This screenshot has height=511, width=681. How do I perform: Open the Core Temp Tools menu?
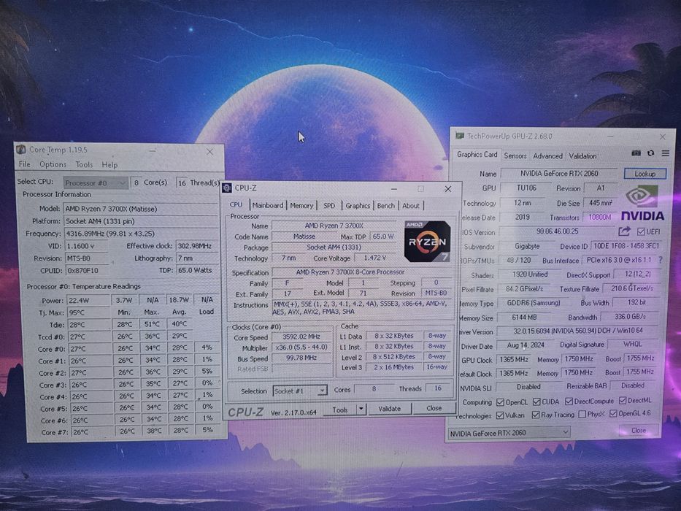click(84, 164)
